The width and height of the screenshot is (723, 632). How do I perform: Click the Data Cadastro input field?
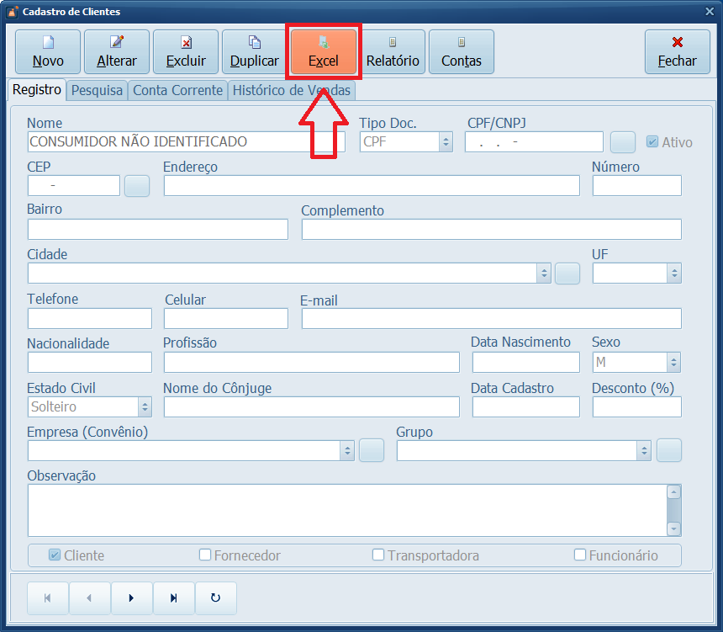coord(526,406)
